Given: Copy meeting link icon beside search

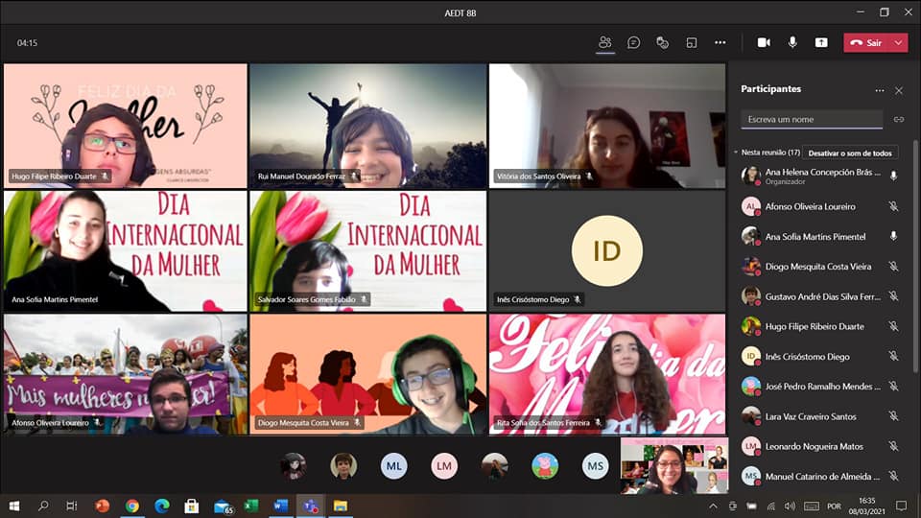Looking at the screenshot, I should click(x=899, y=120).
